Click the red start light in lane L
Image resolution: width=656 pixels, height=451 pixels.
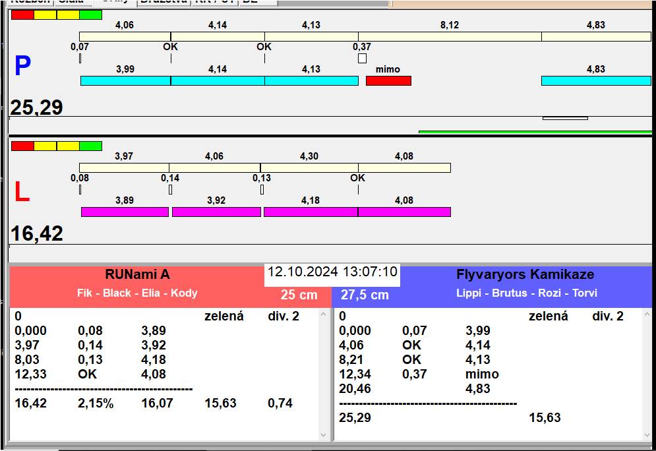(22, 146)
